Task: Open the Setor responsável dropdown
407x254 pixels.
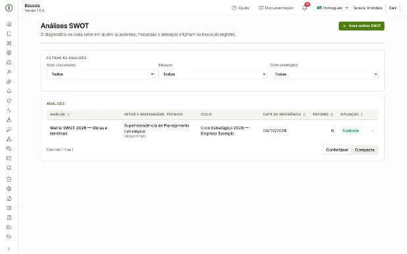Action: pos(100,74)
